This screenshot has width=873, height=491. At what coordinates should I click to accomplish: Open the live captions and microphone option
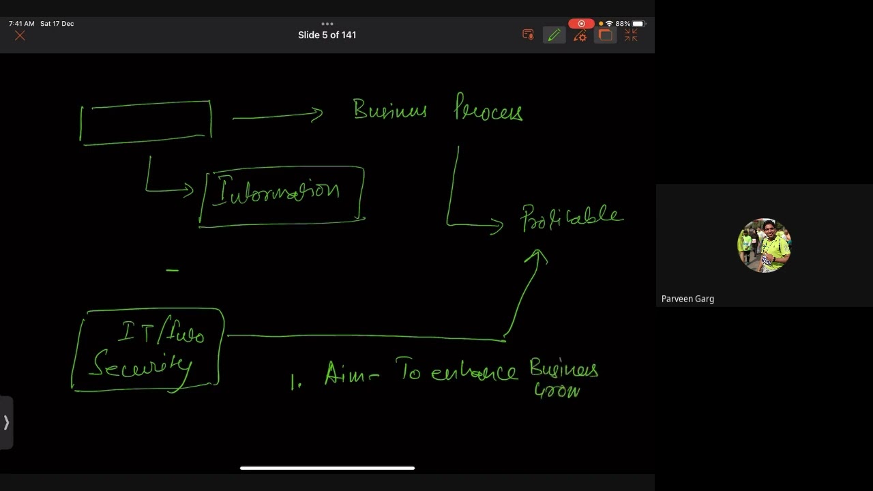coord(528,35)
